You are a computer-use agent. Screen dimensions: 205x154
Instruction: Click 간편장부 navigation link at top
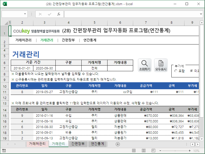tap(68, 40)
